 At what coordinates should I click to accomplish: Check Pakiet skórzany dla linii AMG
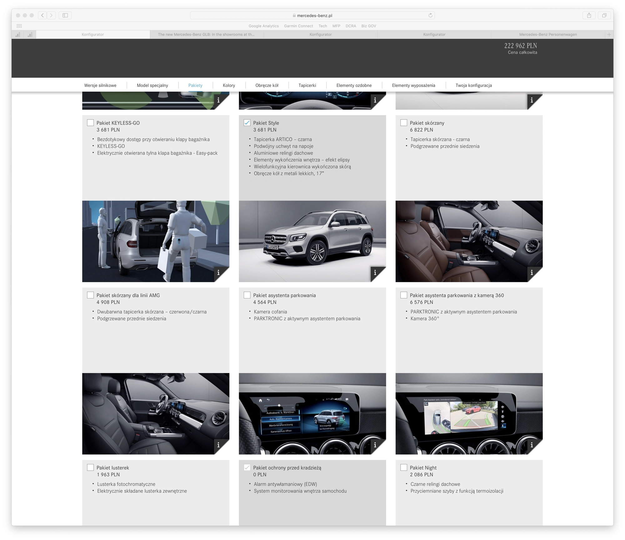90,295
